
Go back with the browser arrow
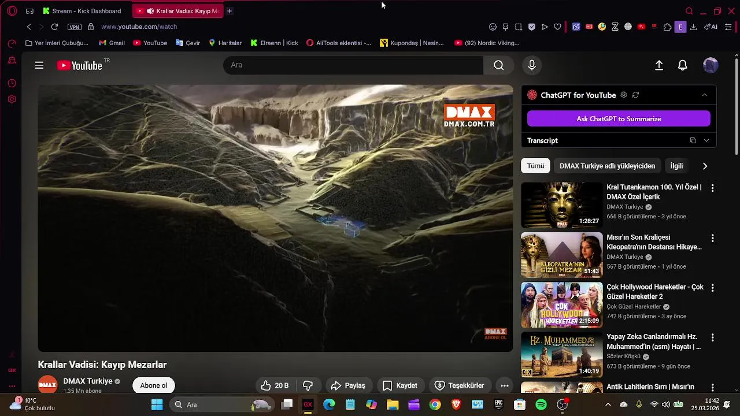coord(29,27)
